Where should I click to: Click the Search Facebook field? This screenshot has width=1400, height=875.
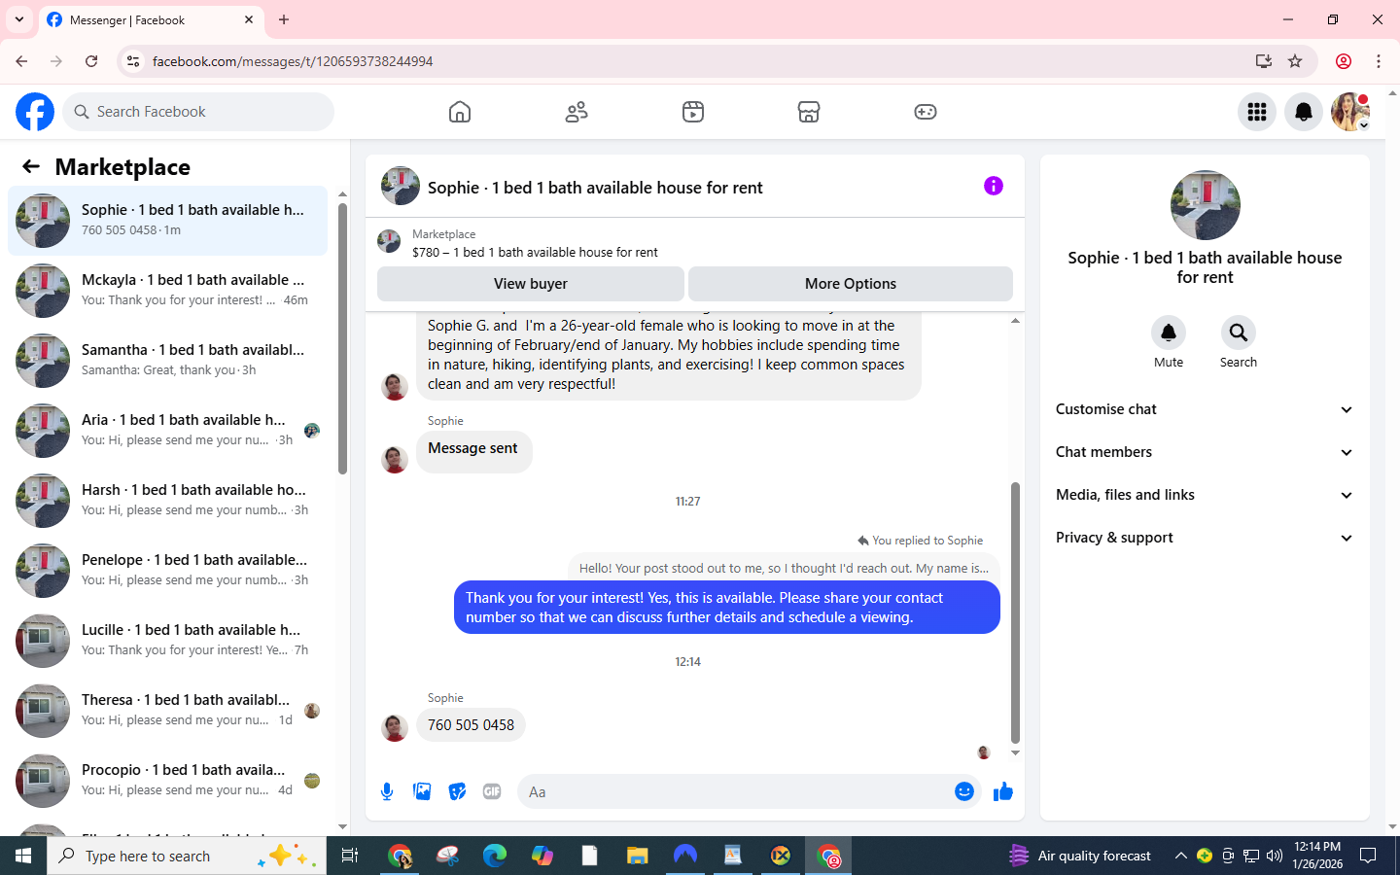[198, 112]
